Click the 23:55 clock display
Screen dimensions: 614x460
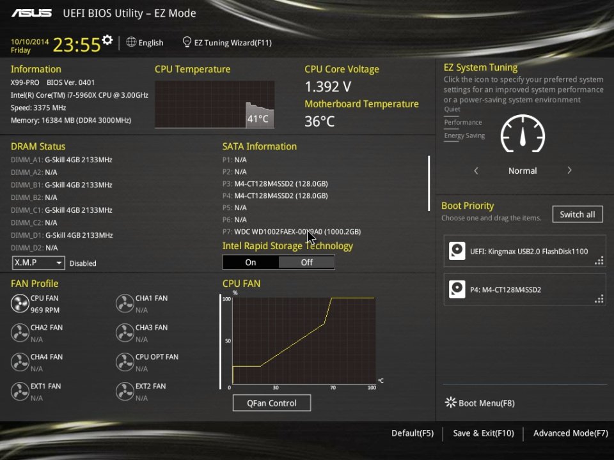point(77,45)
